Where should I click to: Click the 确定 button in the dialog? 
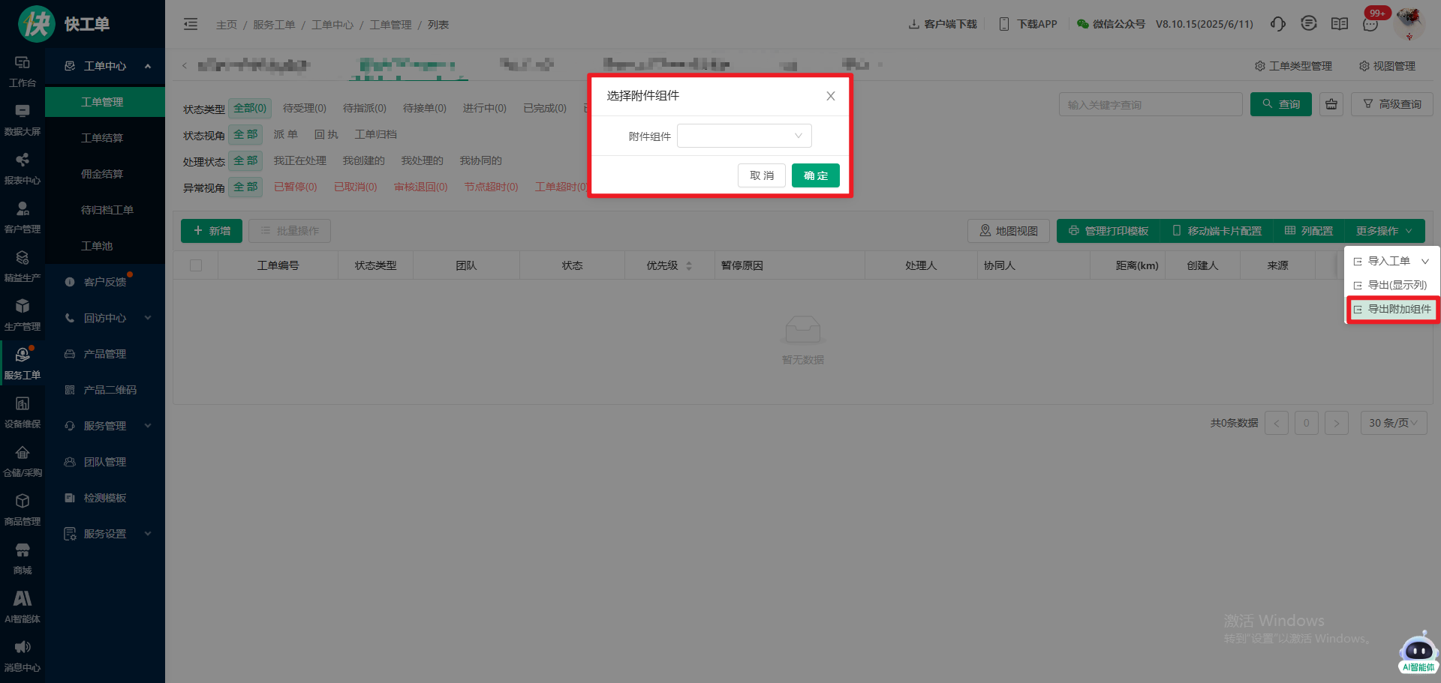click(x=815, y=175)
